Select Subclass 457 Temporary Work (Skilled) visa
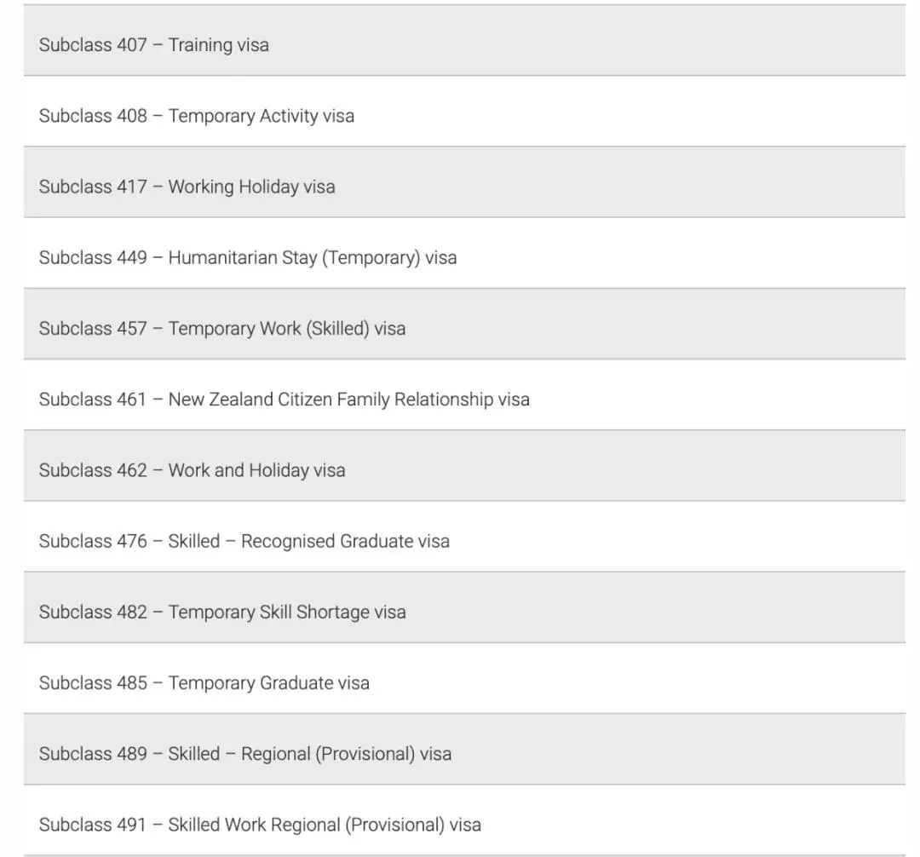This screenshot has width=920, height=857. pos(464,325)
